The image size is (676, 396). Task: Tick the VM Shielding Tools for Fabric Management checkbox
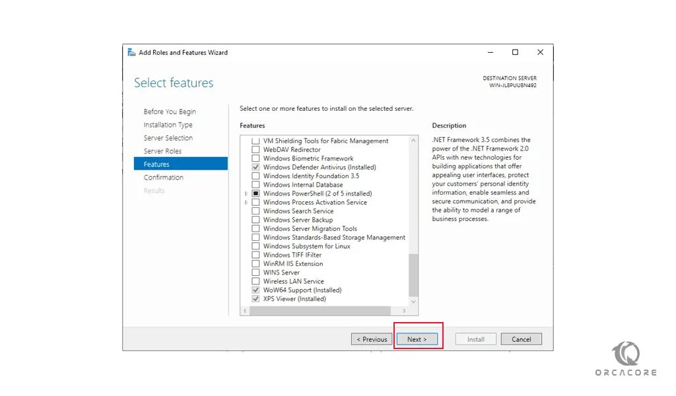pos(255,141)
